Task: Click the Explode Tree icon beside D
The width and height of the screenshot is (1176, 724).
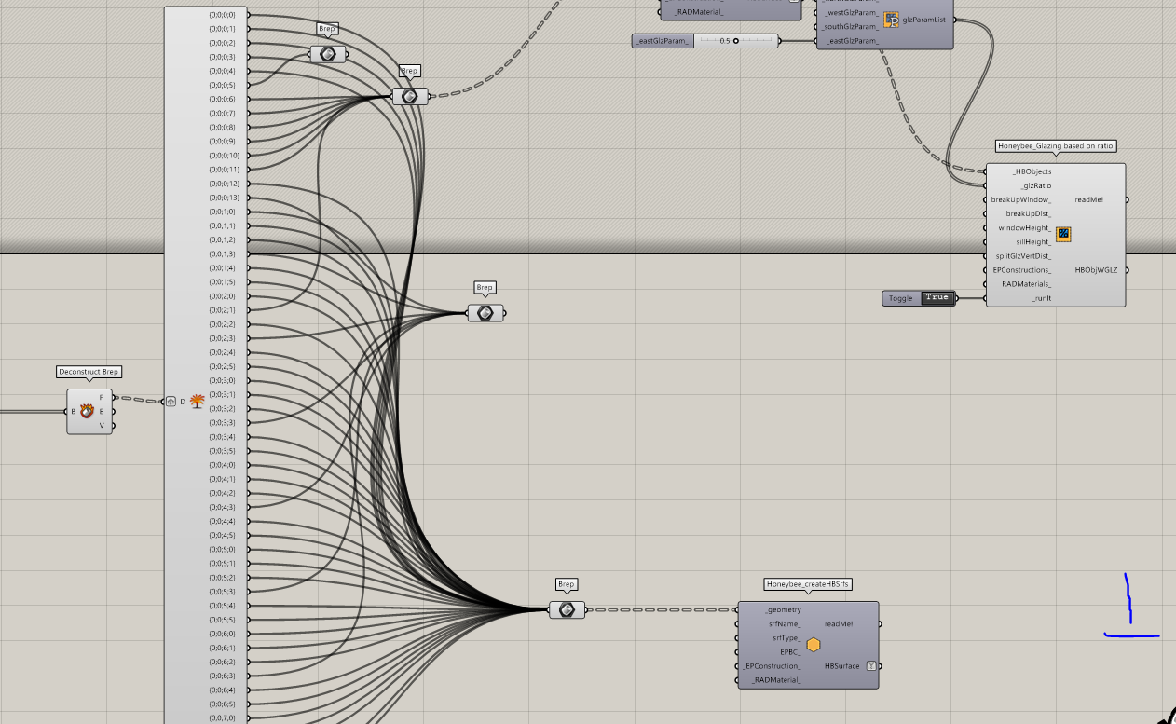Action: point(198,402)
